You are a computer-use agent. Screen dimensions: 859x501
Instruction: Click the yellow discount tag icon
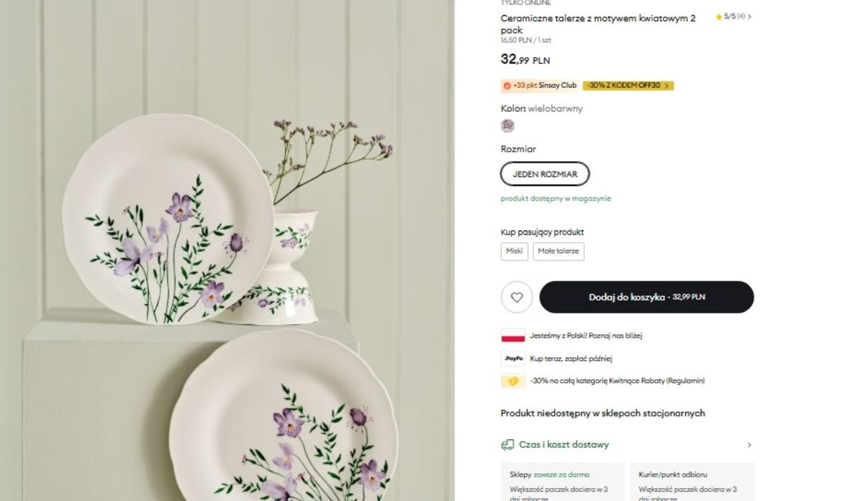pyautogui.click(x=513, y=381)
